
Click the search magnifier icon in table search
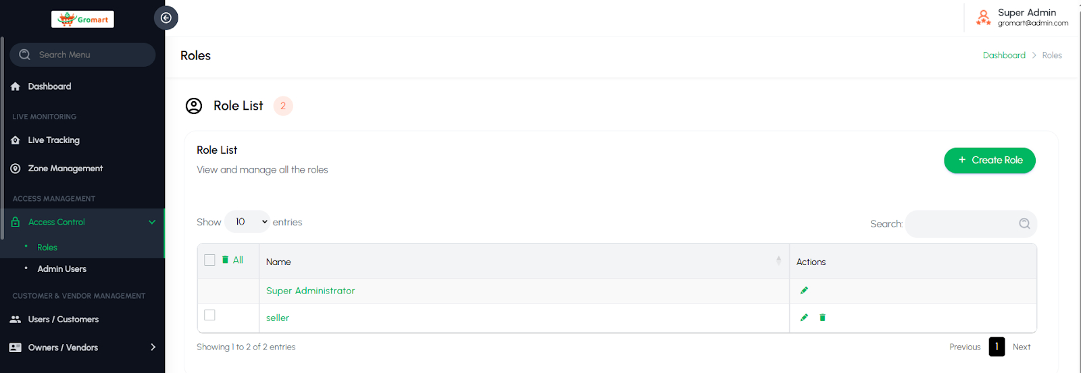[x=1024, y=224]
